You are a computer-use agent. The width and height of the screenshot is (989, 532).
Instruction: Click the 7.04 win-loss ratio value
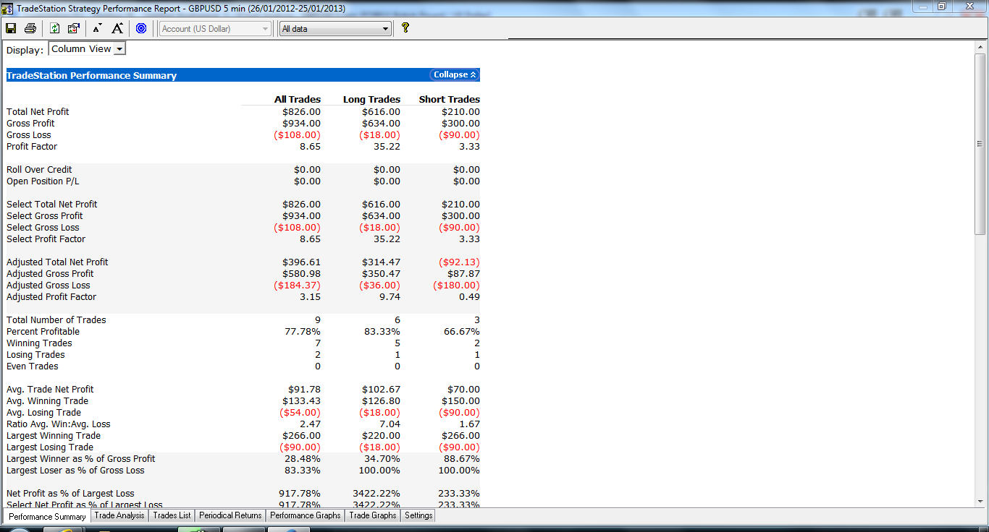click(x=390, y=424)
